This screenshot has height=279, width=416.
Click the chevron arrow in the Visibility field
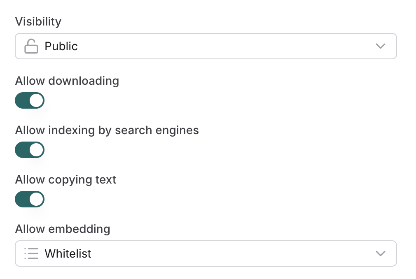pos(381,46)
